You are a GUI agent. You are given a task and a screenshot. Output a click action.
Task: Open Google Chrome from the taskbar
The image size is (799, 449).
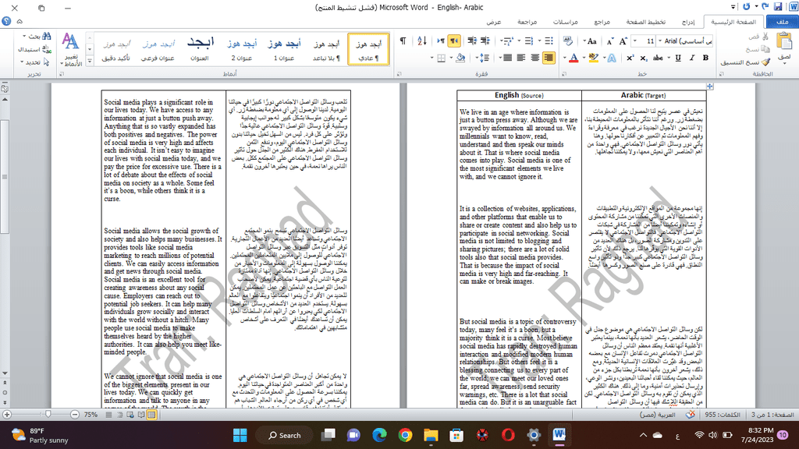pos(405,435)
